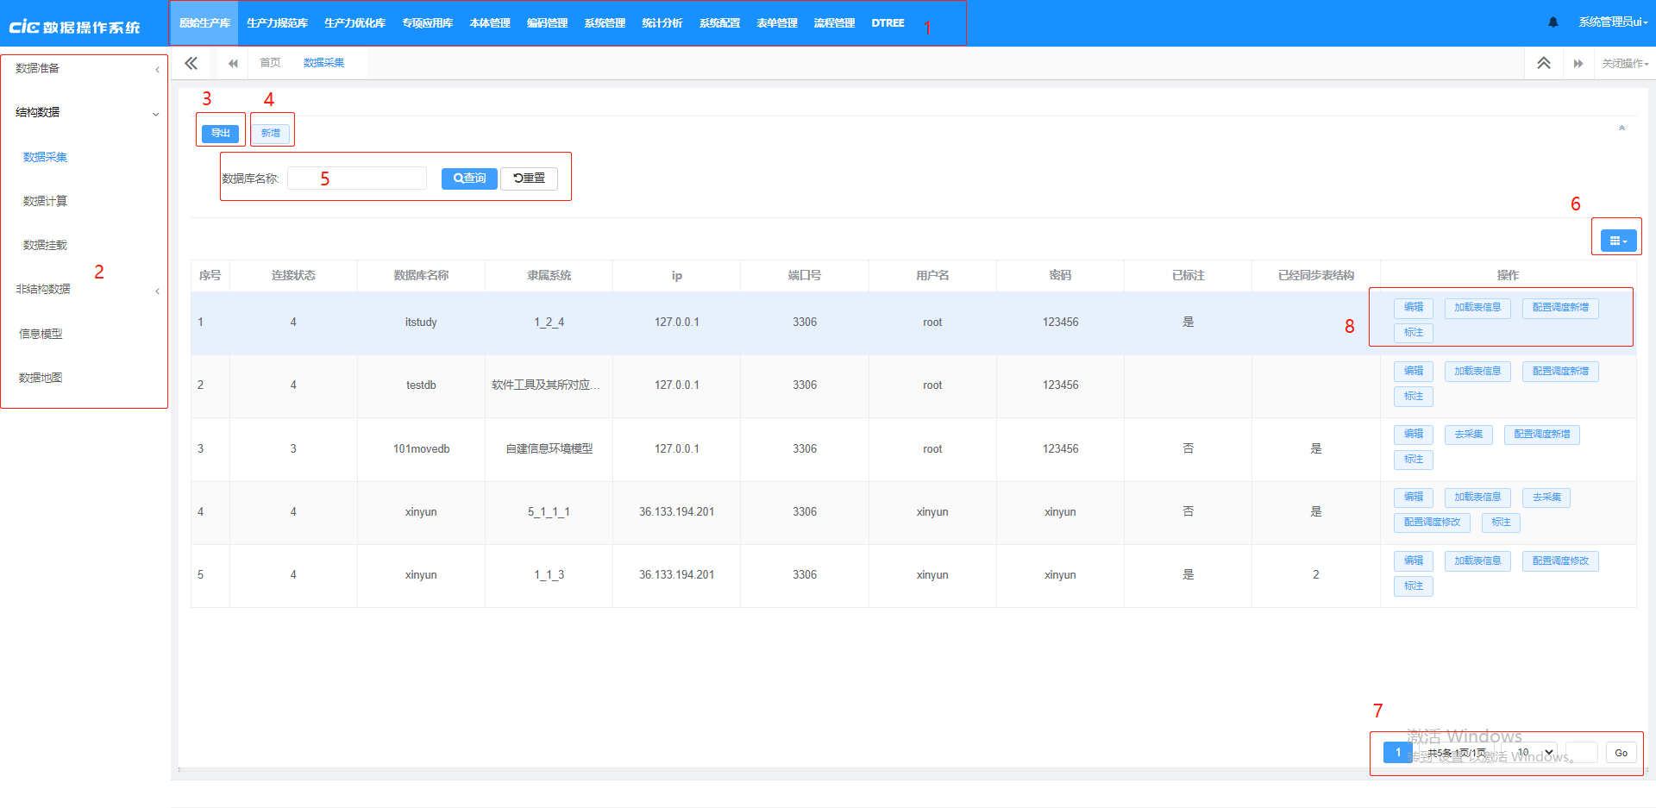Click the 重置 reset button
This screenshot has height=808, width=1656.
[x=529, y=179]
